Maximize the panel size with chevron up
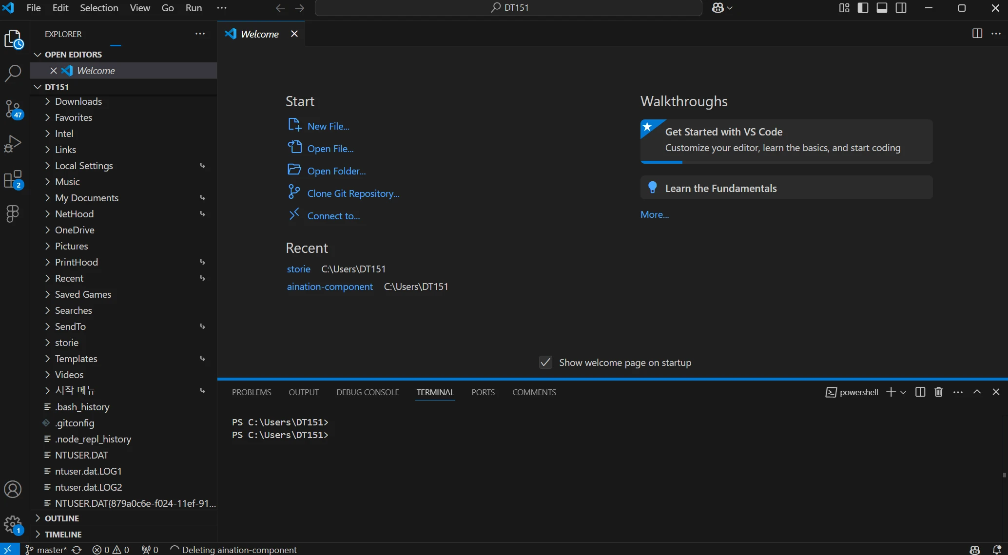Viewport: 1008px width, 555px height. pyautogui.click(x=977, y=392)
